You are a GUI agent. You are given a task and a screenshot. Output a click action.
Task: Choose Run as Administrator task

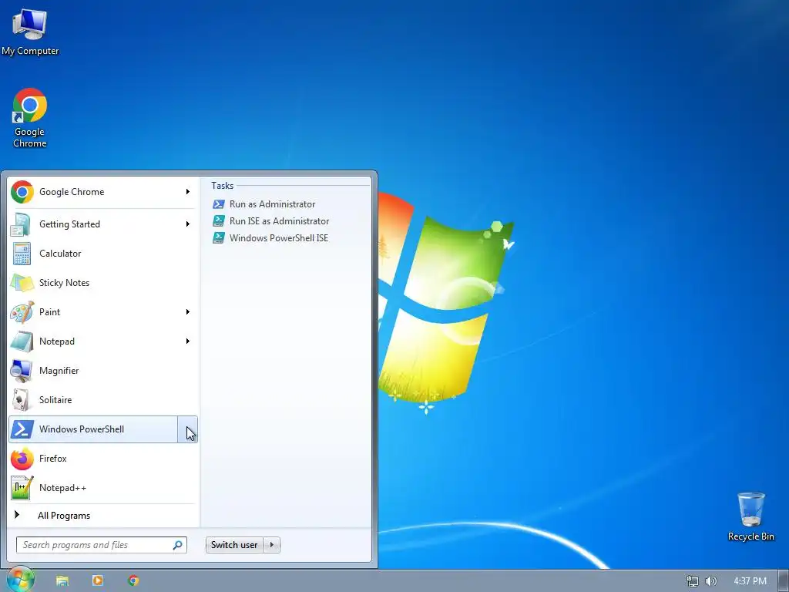pos(272,203)
